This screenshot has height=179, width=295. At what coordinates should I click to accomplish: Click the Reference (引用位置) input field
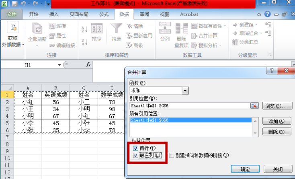tap(190, 106)
